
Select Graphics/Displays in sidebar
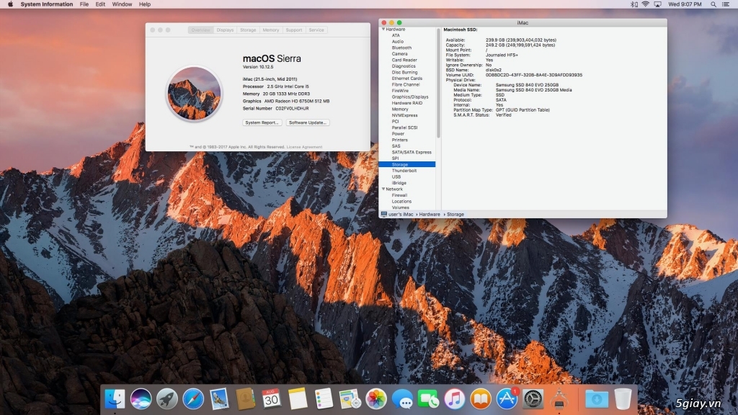point(410,97)
